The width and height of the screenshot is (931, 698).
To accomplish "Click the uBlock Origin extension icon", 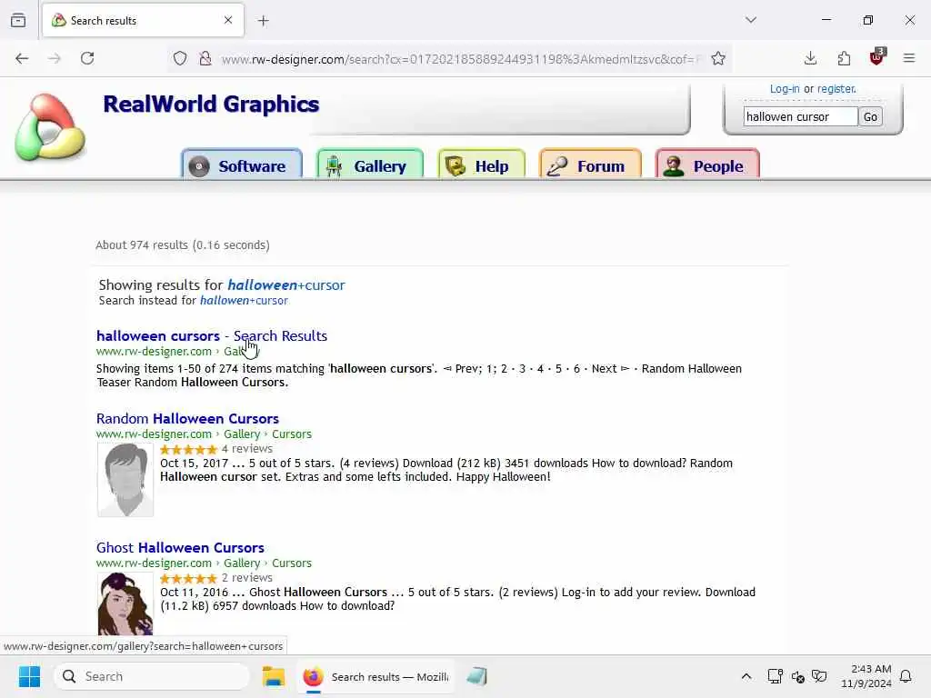I will (x=876, y=57).
